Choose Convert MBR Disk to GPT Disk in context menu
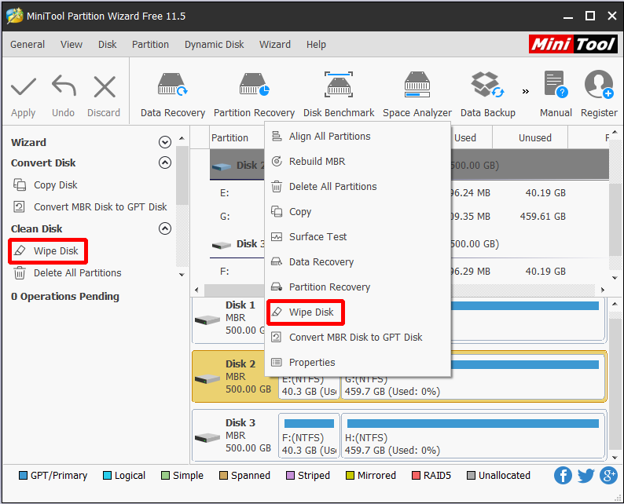624x504 pixels. pos(358,338)
